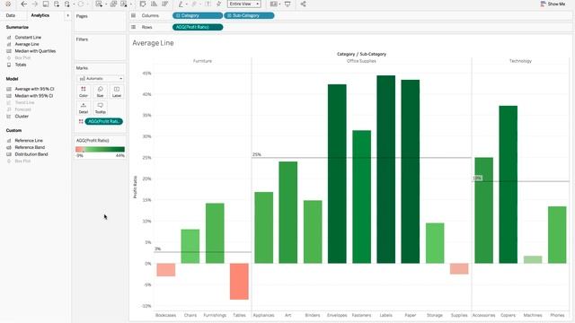Switch to the Data tab
Screen dimensions: 575x323
pos(11,15)
